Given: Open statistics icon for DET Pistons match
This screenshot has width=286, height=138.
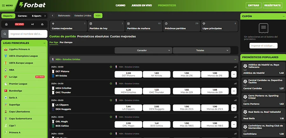Looking at the screenshot, I should pyautogui.click(x=235, y=67).
